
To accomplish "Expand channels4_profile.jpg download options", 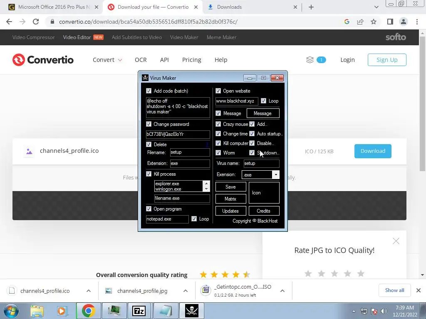I will 185,291.
